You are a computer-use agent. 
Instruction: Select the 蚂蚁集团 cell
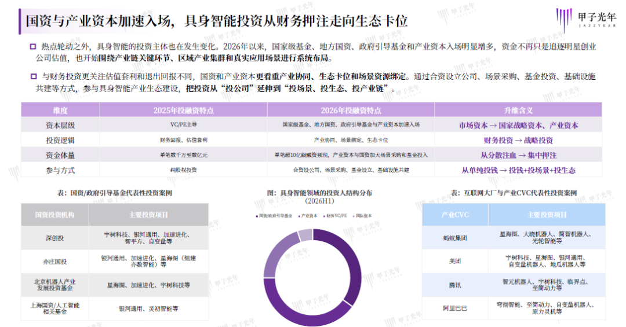[455, 238]
